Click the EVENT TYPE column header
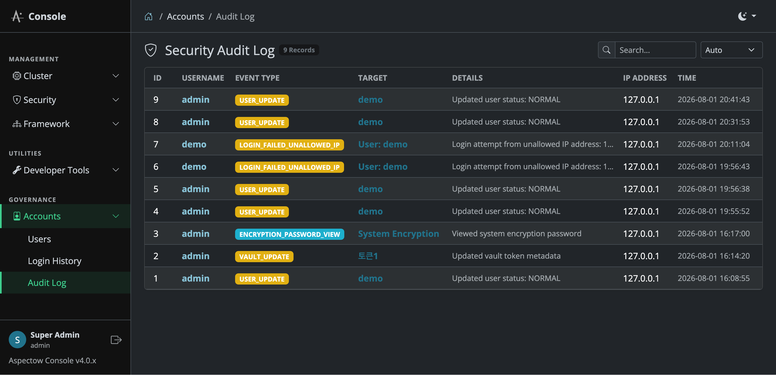 tap(257, 78)
